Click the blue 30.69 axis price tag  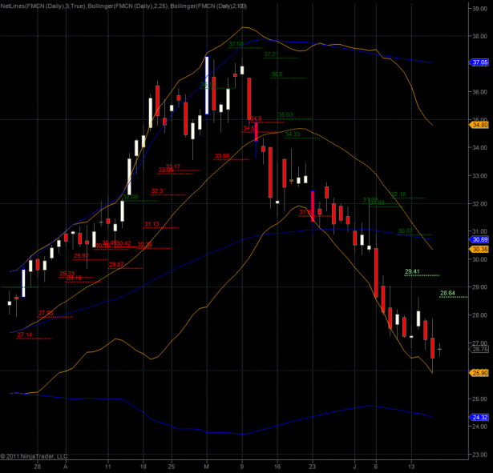[x=480, y=239]
